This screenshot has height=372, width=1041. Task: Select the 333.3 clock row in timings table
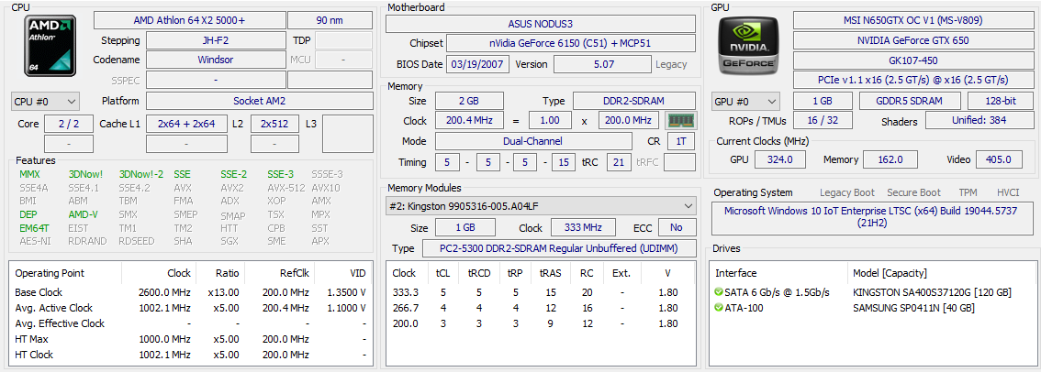541,292
